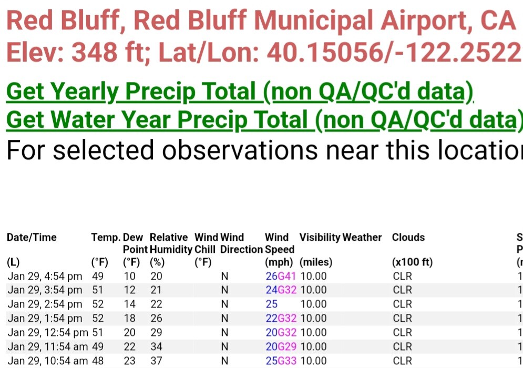Click wind speed 26G41 value
Viewport: 523px width, 368px height.
coord(281,276)
